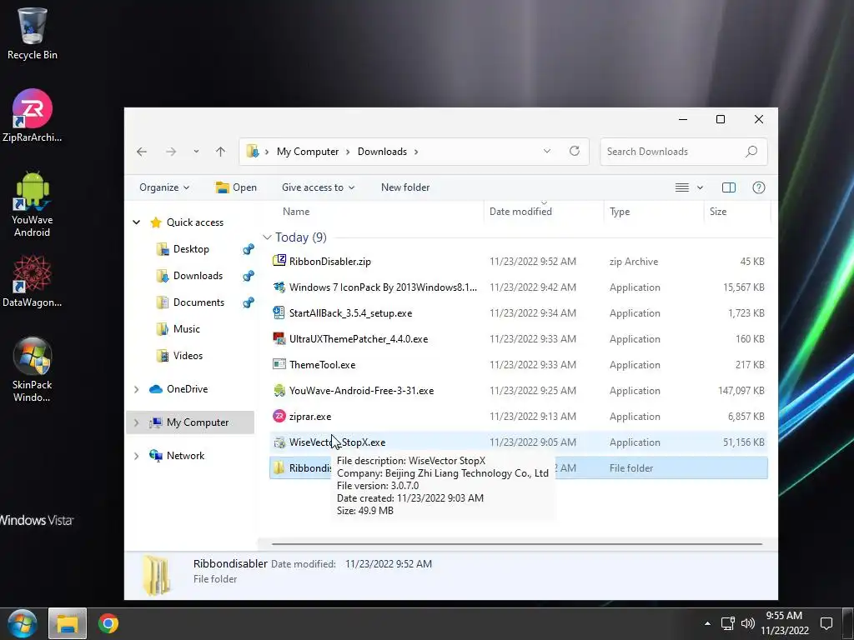Go up one folder level
Image resolution: width=854 pixels, height=640 pixels.
click(220, 152)
